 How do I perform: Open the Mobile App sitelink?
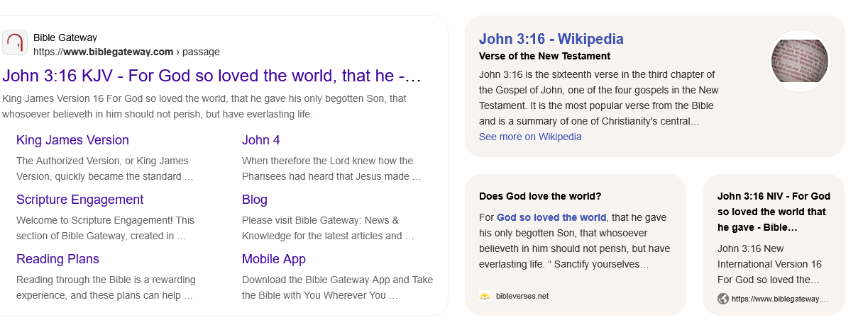273,259
